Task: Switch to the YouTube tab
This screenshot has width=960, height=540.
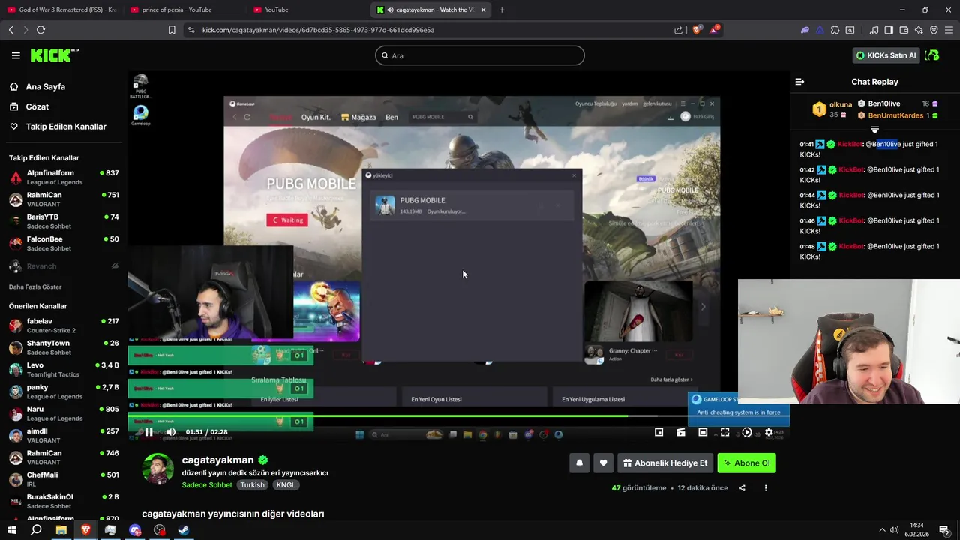Action: click(307, 10)
